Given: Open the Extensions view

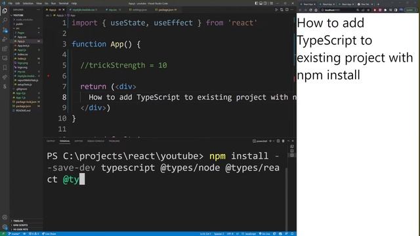Looking at the screenshot, I should (5, 49).
